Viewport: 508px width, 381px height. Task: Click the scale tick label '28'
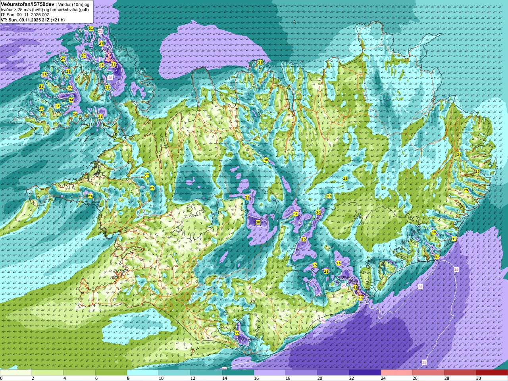pyautogui.click(x=446, y=378)
